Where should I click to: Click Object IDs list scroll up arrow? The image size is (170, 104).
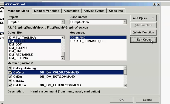tap(63, 38)
